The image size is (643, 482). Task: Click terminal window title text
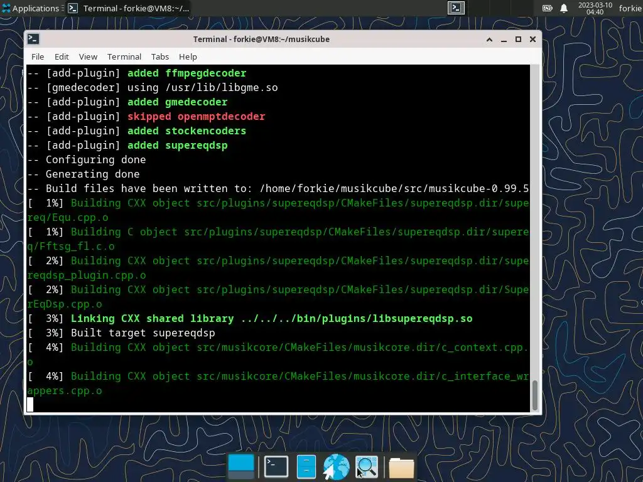(x=261, y=40)
